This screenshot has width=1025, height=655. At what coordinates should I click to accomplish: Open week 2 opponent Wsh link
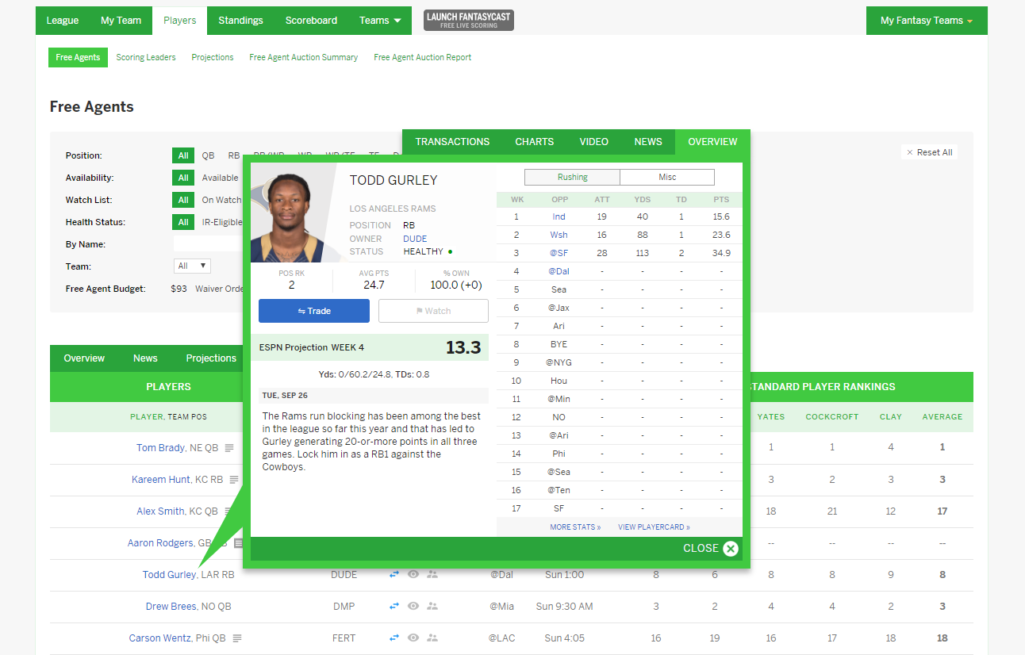coord(559,235)
